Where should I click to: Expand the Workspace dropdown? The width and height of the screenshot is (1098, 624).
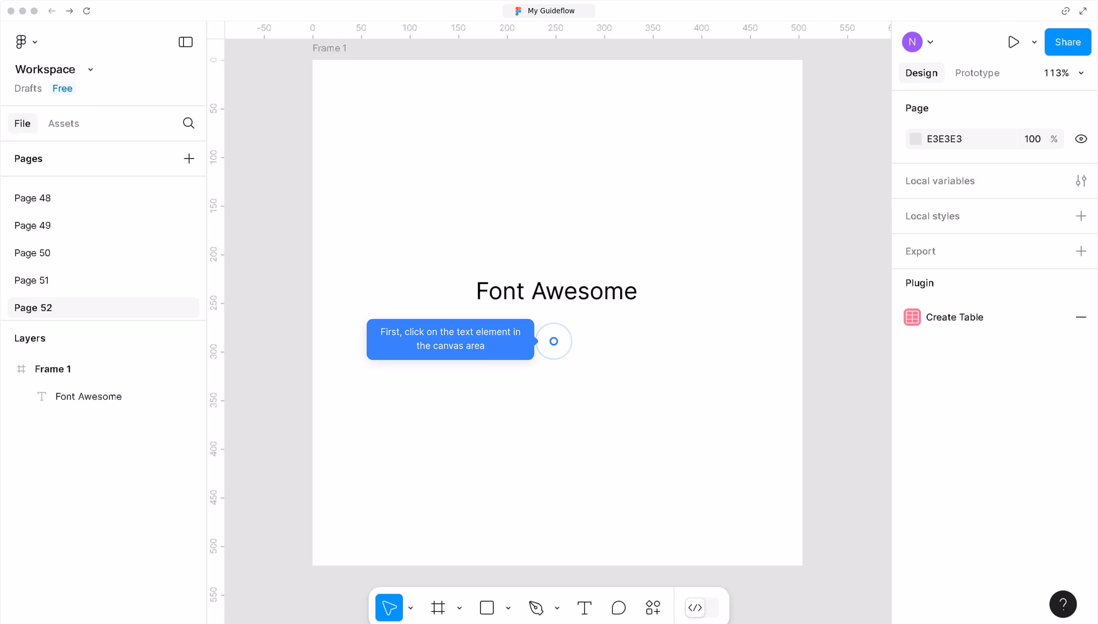coord(90,69)
